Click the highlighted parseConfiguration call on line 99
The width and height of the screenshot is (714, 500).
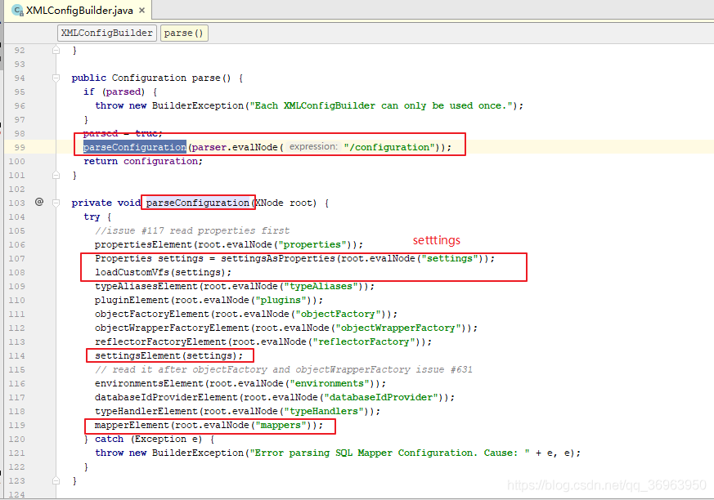[135, 147]
